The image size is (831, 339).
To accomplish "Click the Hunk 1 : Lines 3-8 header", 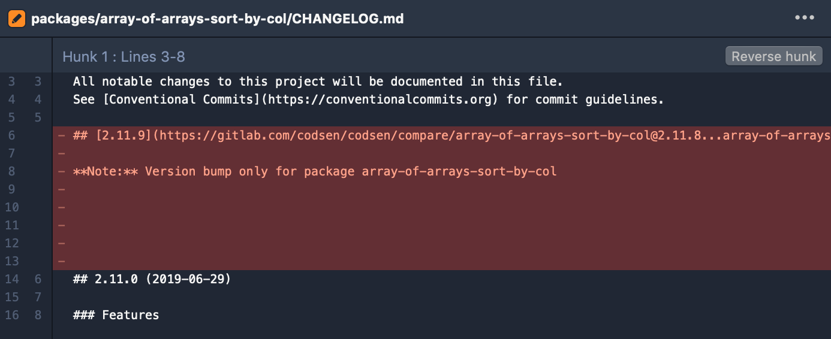I will point(124,57).
